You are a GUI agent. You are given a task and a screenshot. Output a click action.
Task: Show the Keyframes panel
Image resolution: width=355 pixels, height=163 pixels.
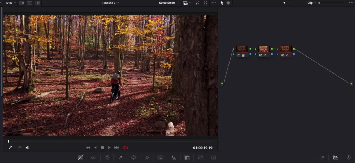[x=322, y=157]
